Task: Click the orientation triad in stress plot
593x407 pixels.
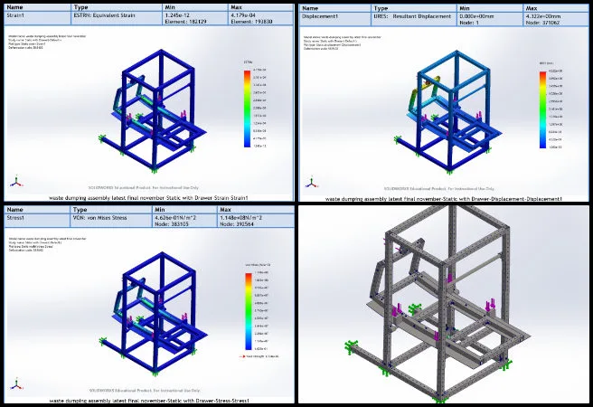Action: (x=17, y=382)
